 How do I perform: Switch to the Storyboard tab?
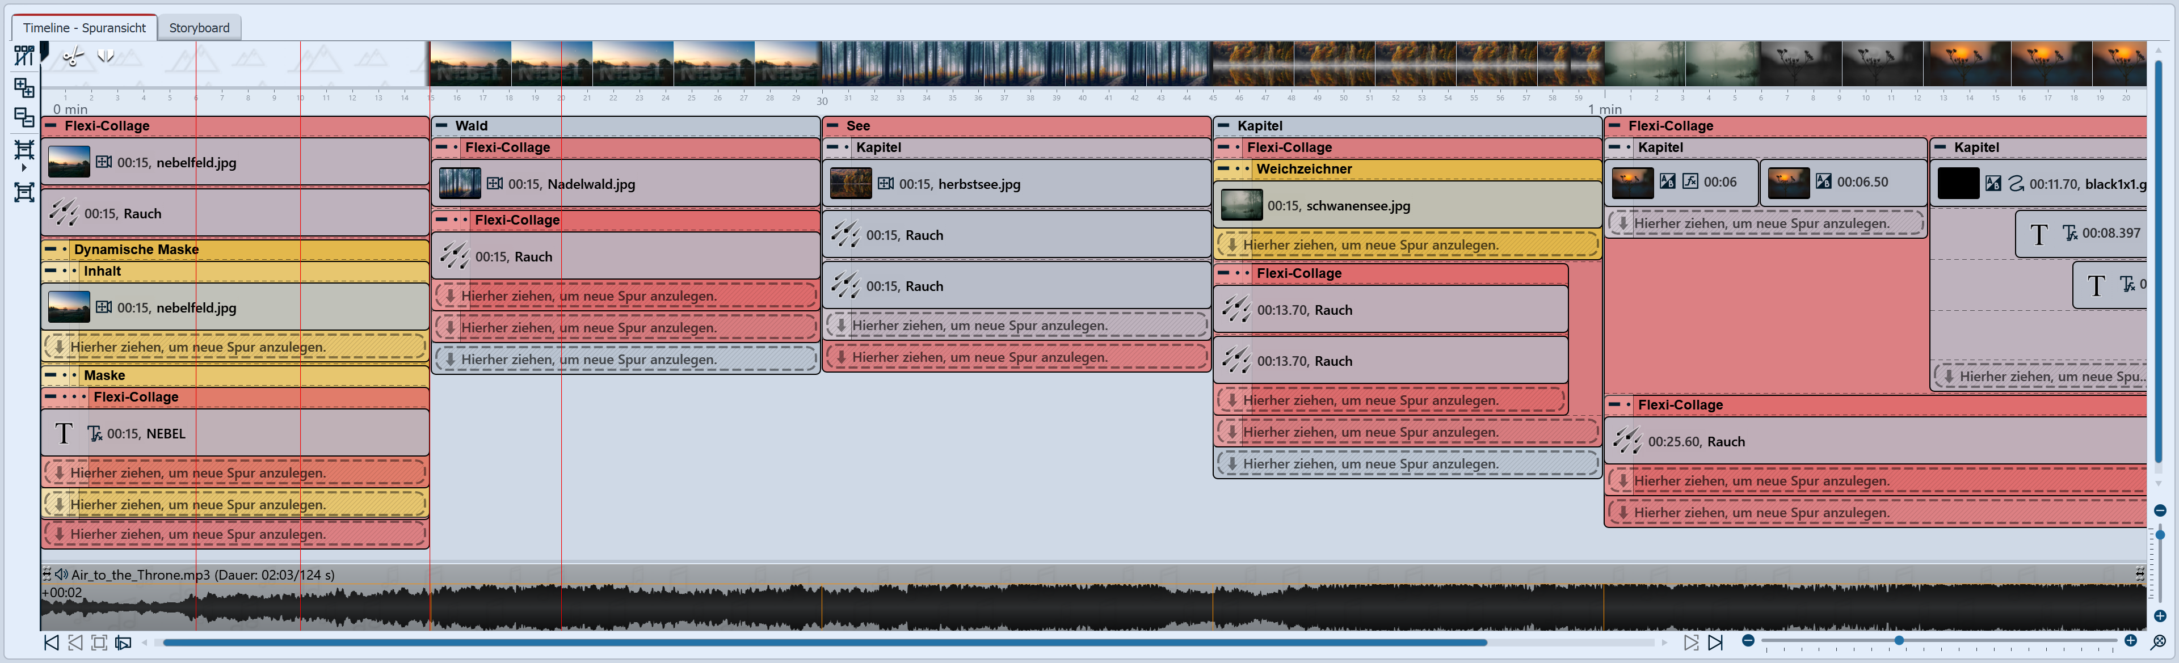199,28
